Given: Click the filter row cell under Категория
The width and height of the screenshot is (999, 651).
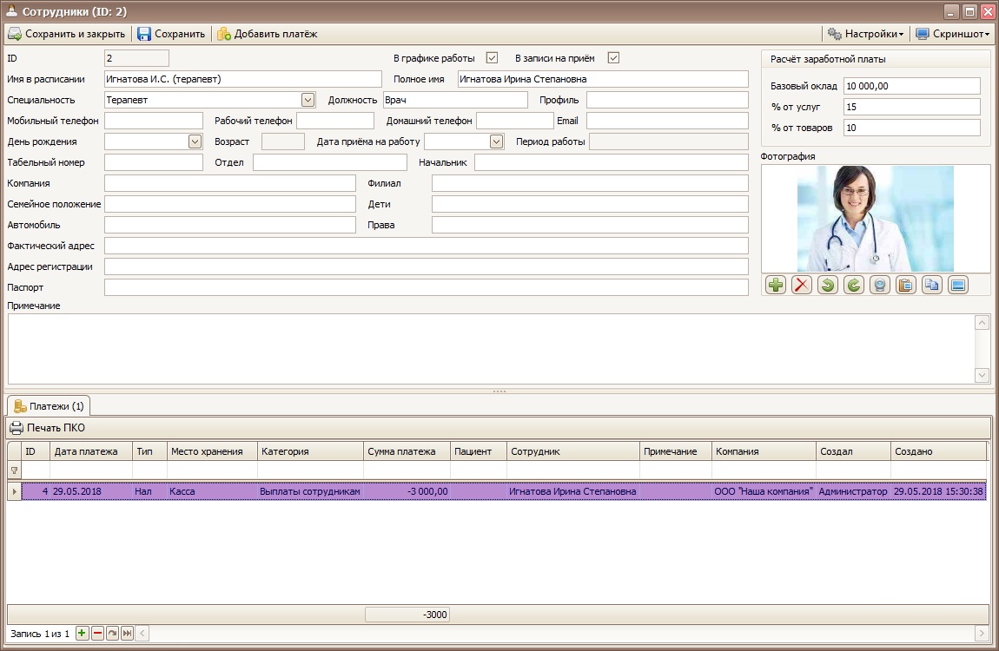Looking at the screenshot, I should (310, 470).
